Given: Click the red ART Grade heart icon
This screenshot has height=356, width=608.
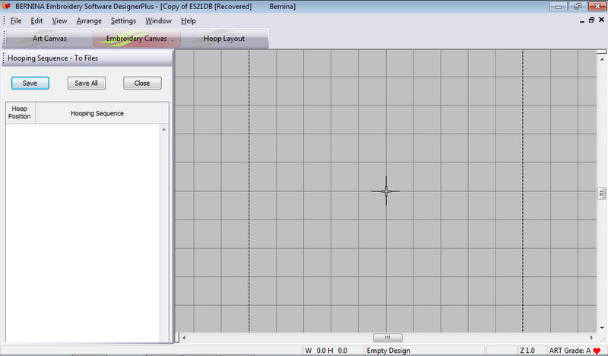Looking at the screenshot, I should [597, 351].
